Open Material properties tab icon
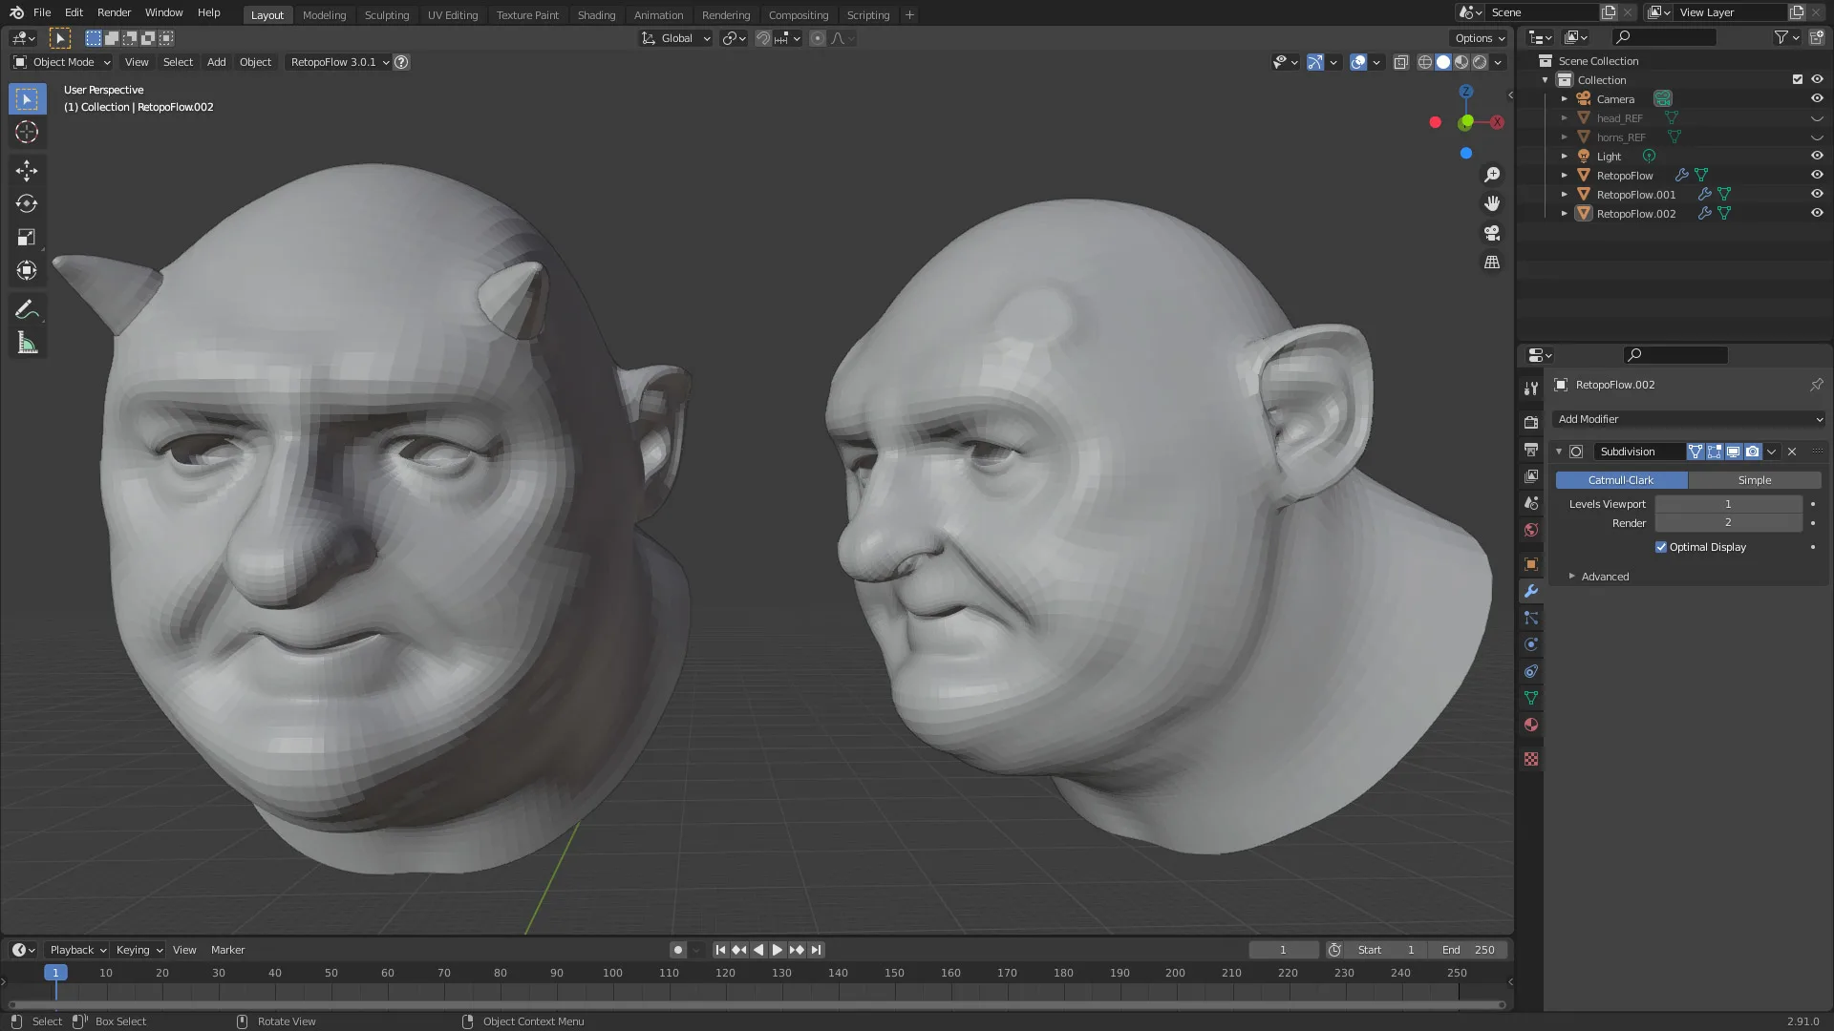This screenshot has width=1834, height=1031. click(x=1531, y=726)
